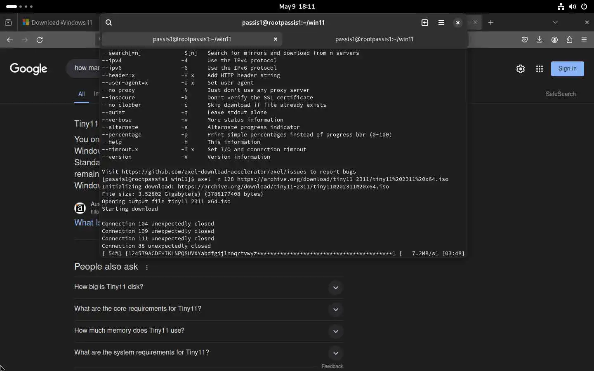Open Activities workspace indicator
The width and height of the screenshot is (594, 371).
(x=19, y=7)
